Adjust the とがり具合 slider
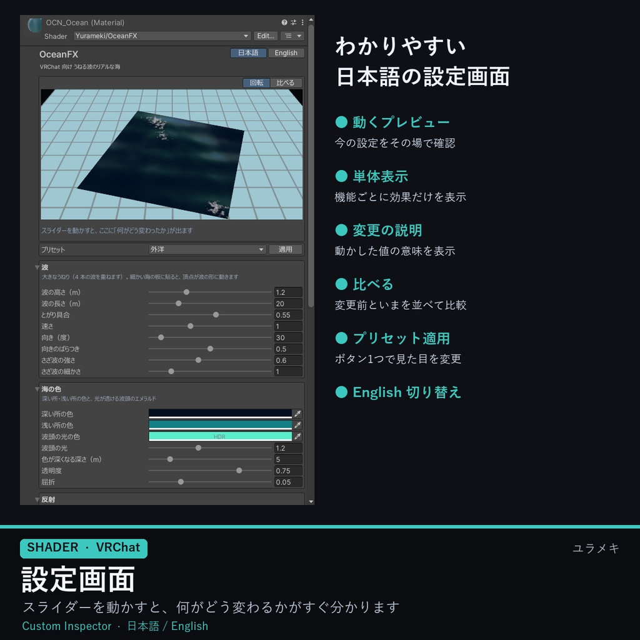This screenshot has width=640, height=640. 210,315
